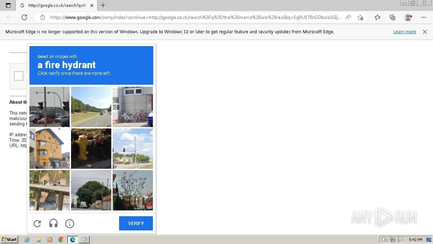The height and width of the screenshot is (244, 433).
Task: Click the address bar URL field
Action: 196,17
